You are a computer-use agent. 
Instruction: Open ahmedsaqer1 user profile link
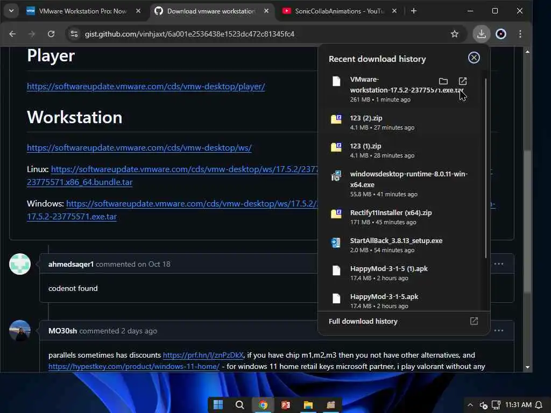[x=70, y=264]
